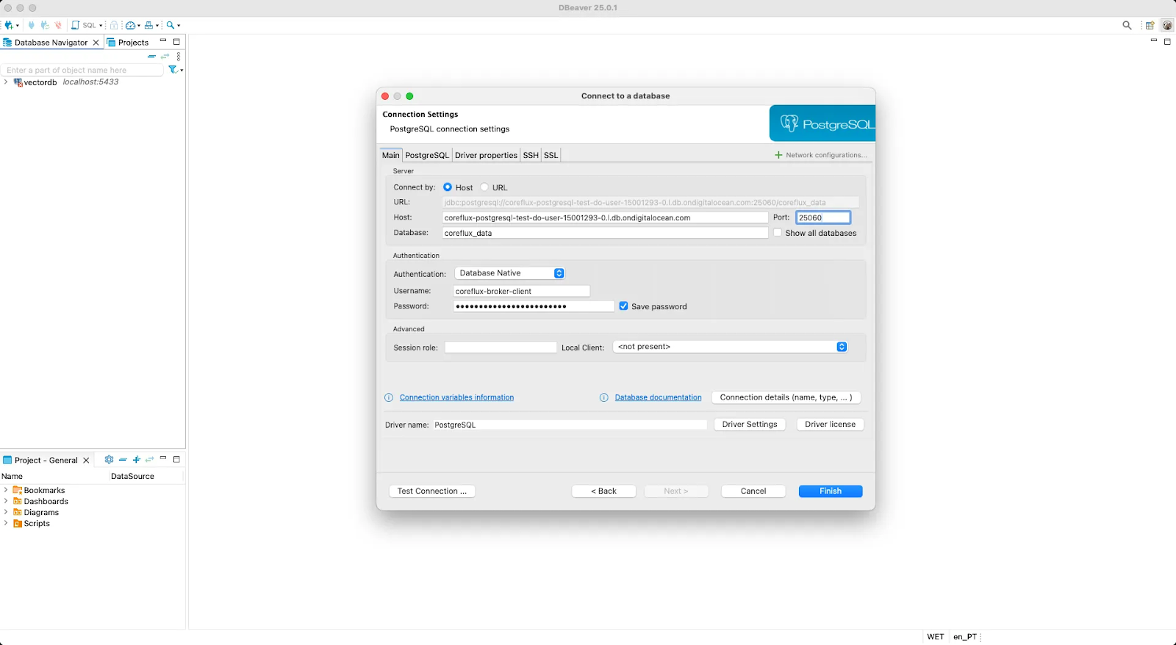Expand the Dashboards folder
The width and height of the screenshot is (1176, 645).
[x=6, y=501]
